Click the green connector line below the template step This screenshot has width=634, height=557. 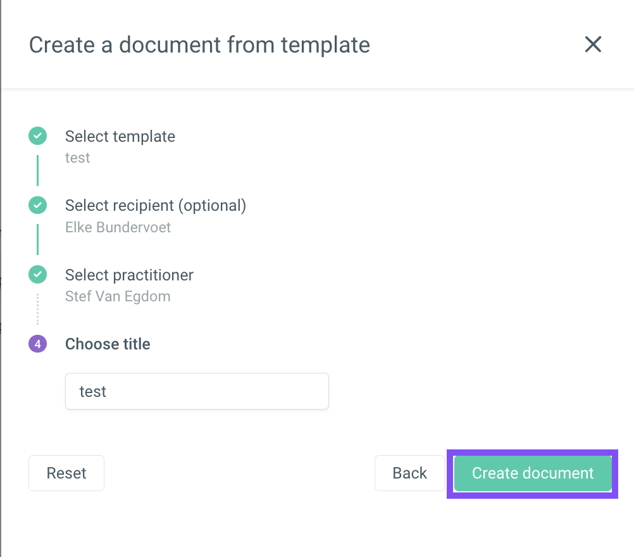point(37,170)
